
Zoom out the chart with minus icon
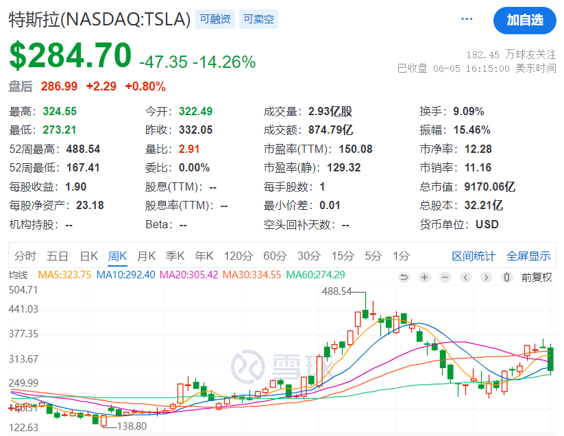(445, 277)
